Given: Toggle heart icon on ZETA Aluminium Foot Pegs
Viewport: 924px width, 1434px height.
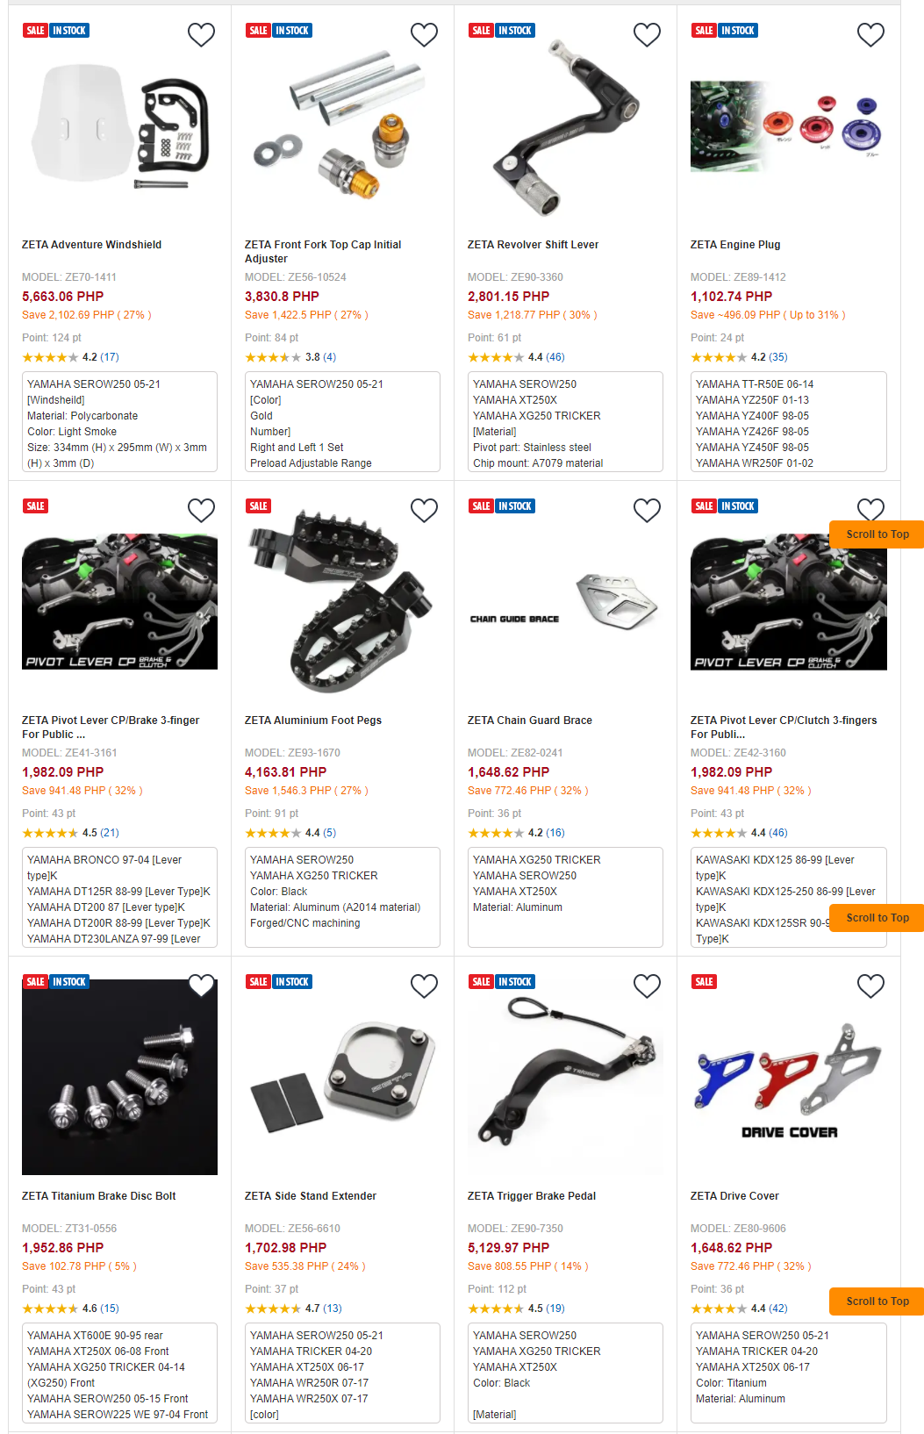Looking at the screenshot, I should coord(425,510).
